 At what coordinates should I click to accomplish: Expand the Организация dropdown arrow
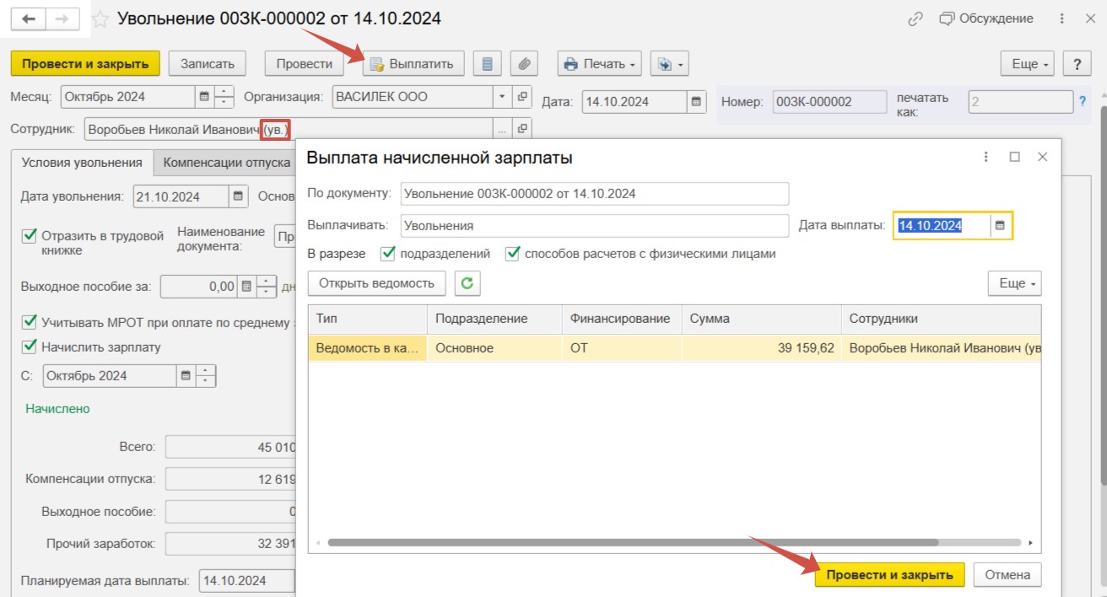pos(501,97)
